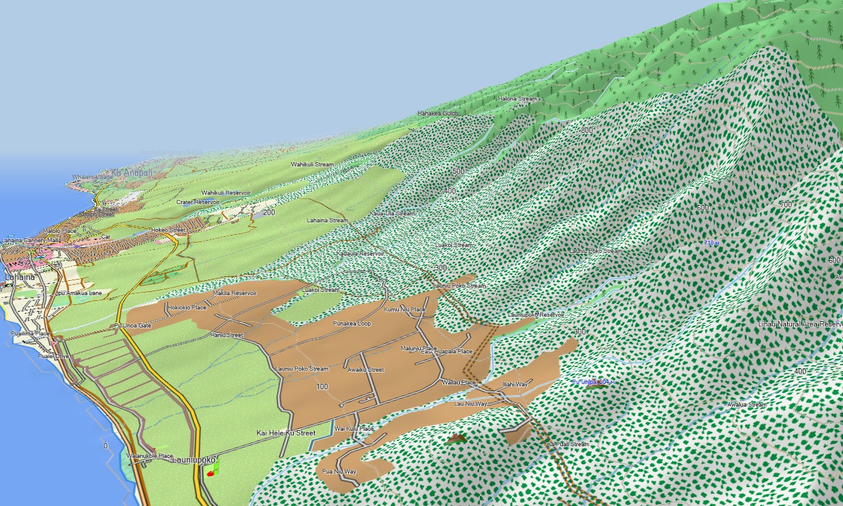Screen dimensions: 843x506
Task: Select the Lihau Natural Area Reserve label
Action: tap(800, 323)
